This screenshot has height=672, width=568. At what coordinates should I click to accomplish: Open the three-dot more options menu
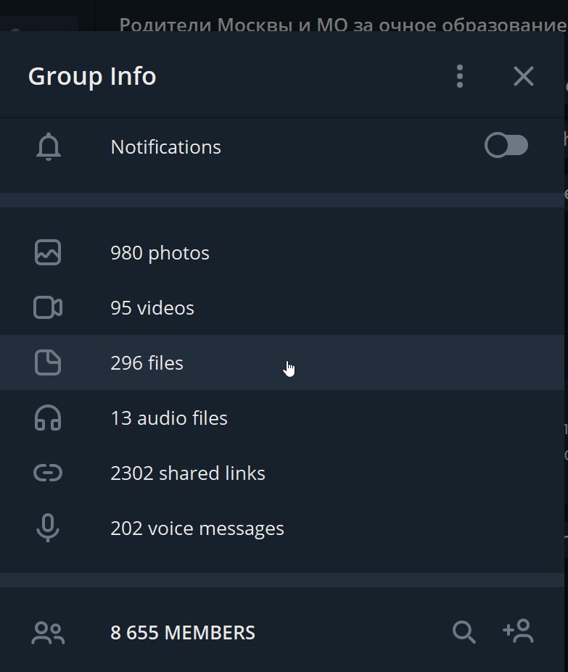point(460,76)
